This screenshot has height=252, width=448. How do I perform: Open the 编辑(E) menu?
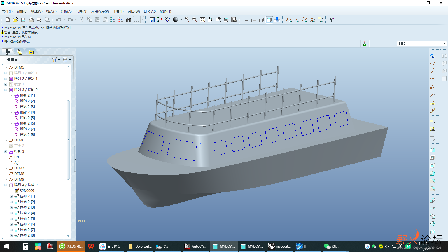(x=22, y=11)
